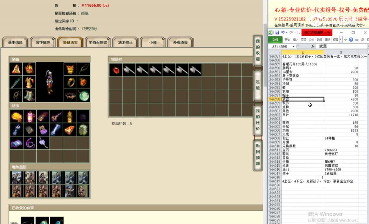This screenshot has height=224, width=369.
Task: Minimize the ribbon with heart-shaped caret
Action: point(345,40)
